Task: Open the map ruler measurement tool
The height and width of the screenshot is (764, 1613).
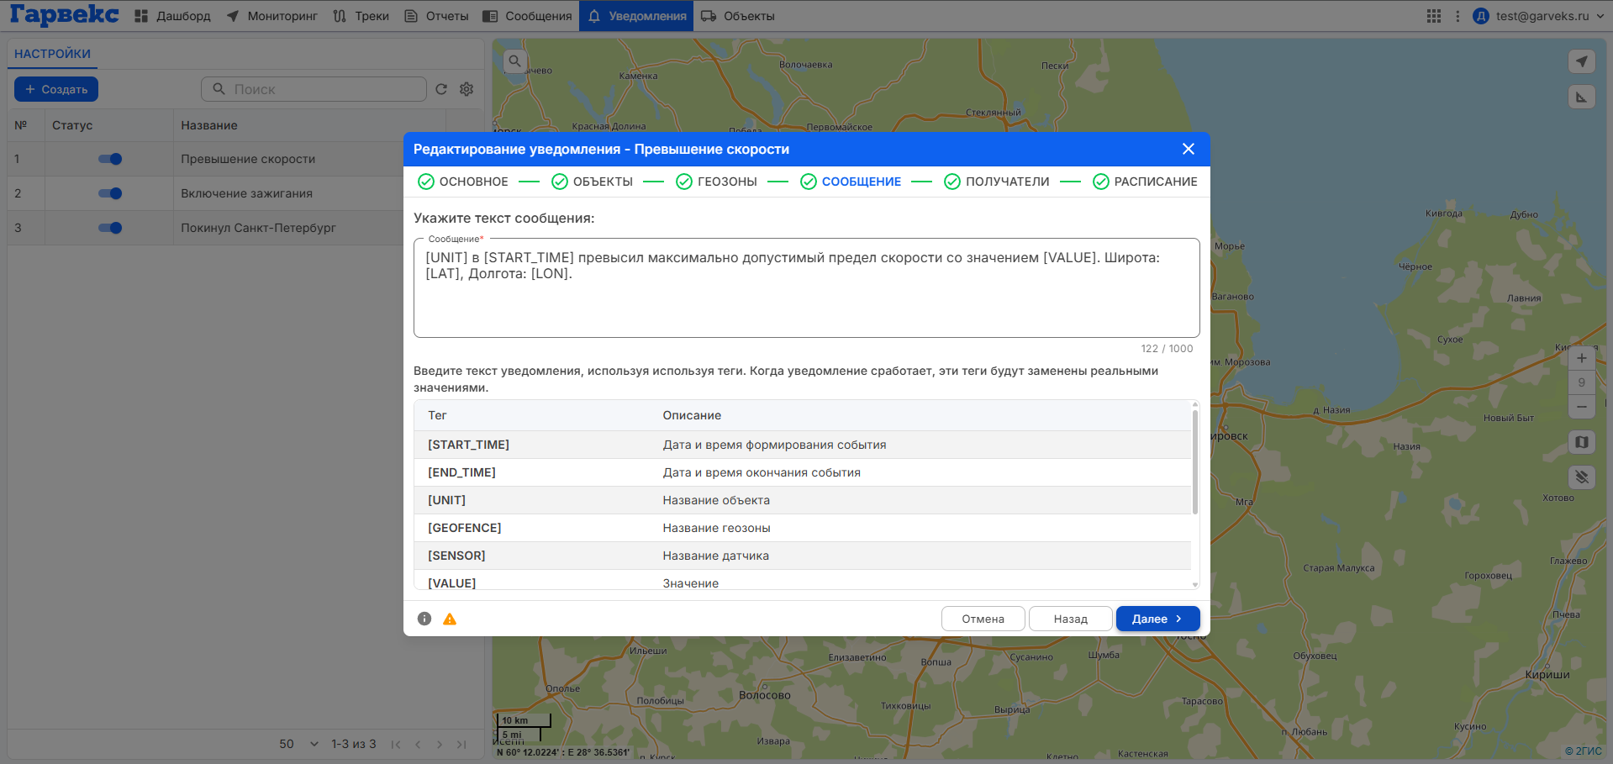Action: [1582, 97]
